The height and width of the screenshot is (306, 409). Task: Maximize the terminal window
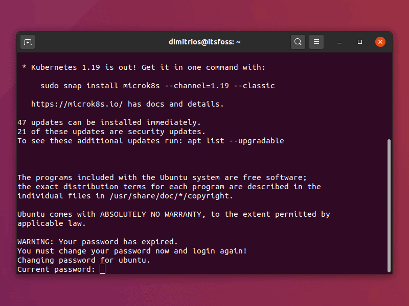(x=360, y=42)
